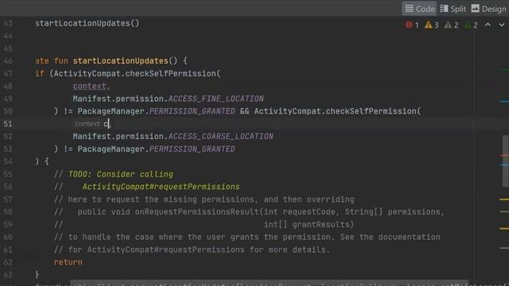Switch to Code view mode
This screenshot has width=509, height=286.
click(x=419, y=9)
